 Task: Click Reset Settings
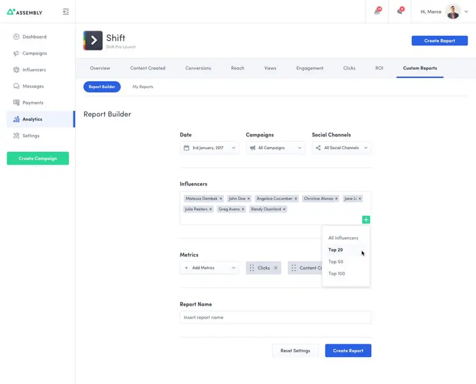coord(294,351)
